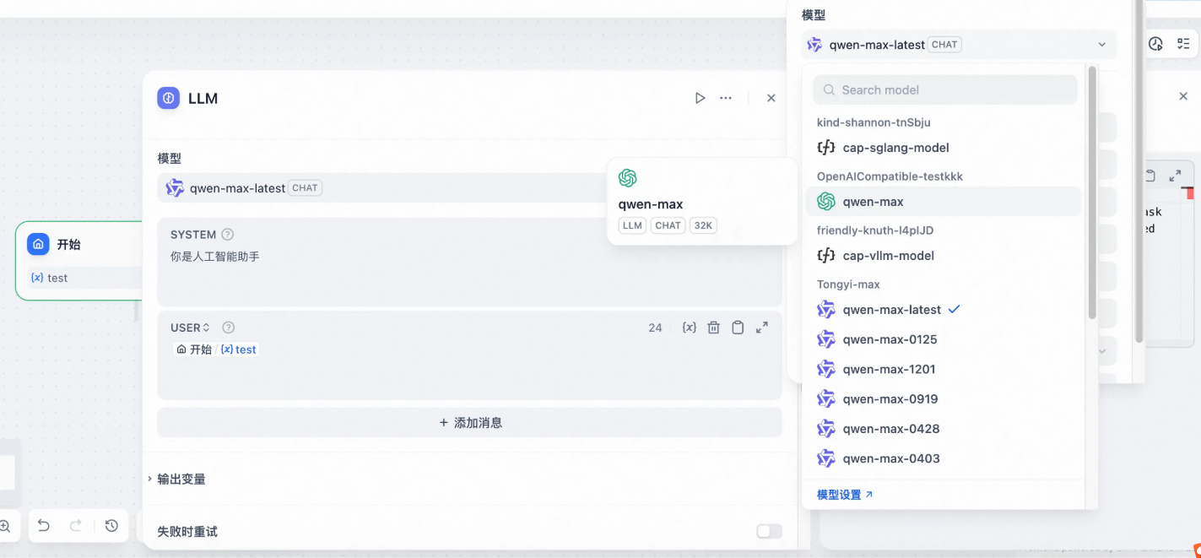The image size is (1201, 558).
Task: Choose the qwen-max-0403 model
Action: (x=943, y=458)
